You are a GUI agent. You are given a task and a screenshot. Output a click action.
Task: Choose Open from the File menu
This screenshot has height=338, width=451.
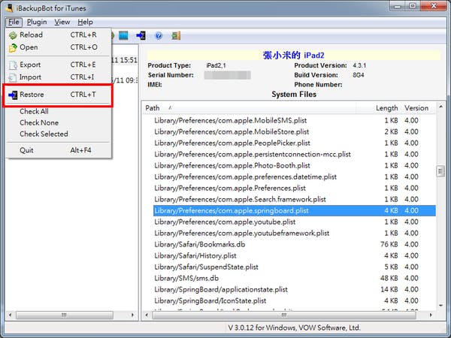click(59, 47)
